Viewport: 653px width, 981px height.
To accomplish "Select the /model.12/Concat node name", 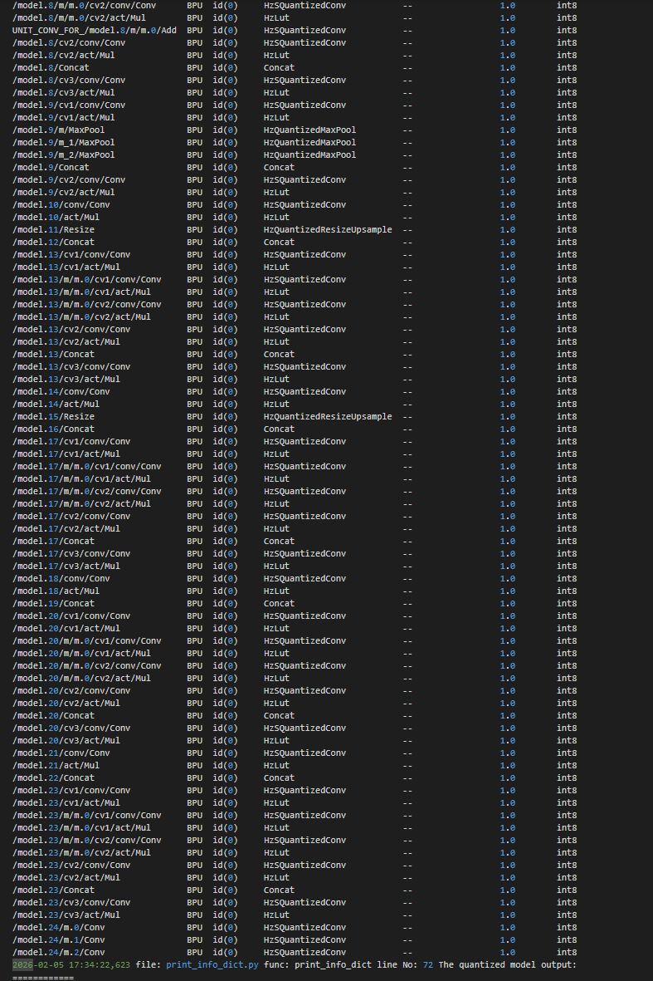I will point(54,242).
